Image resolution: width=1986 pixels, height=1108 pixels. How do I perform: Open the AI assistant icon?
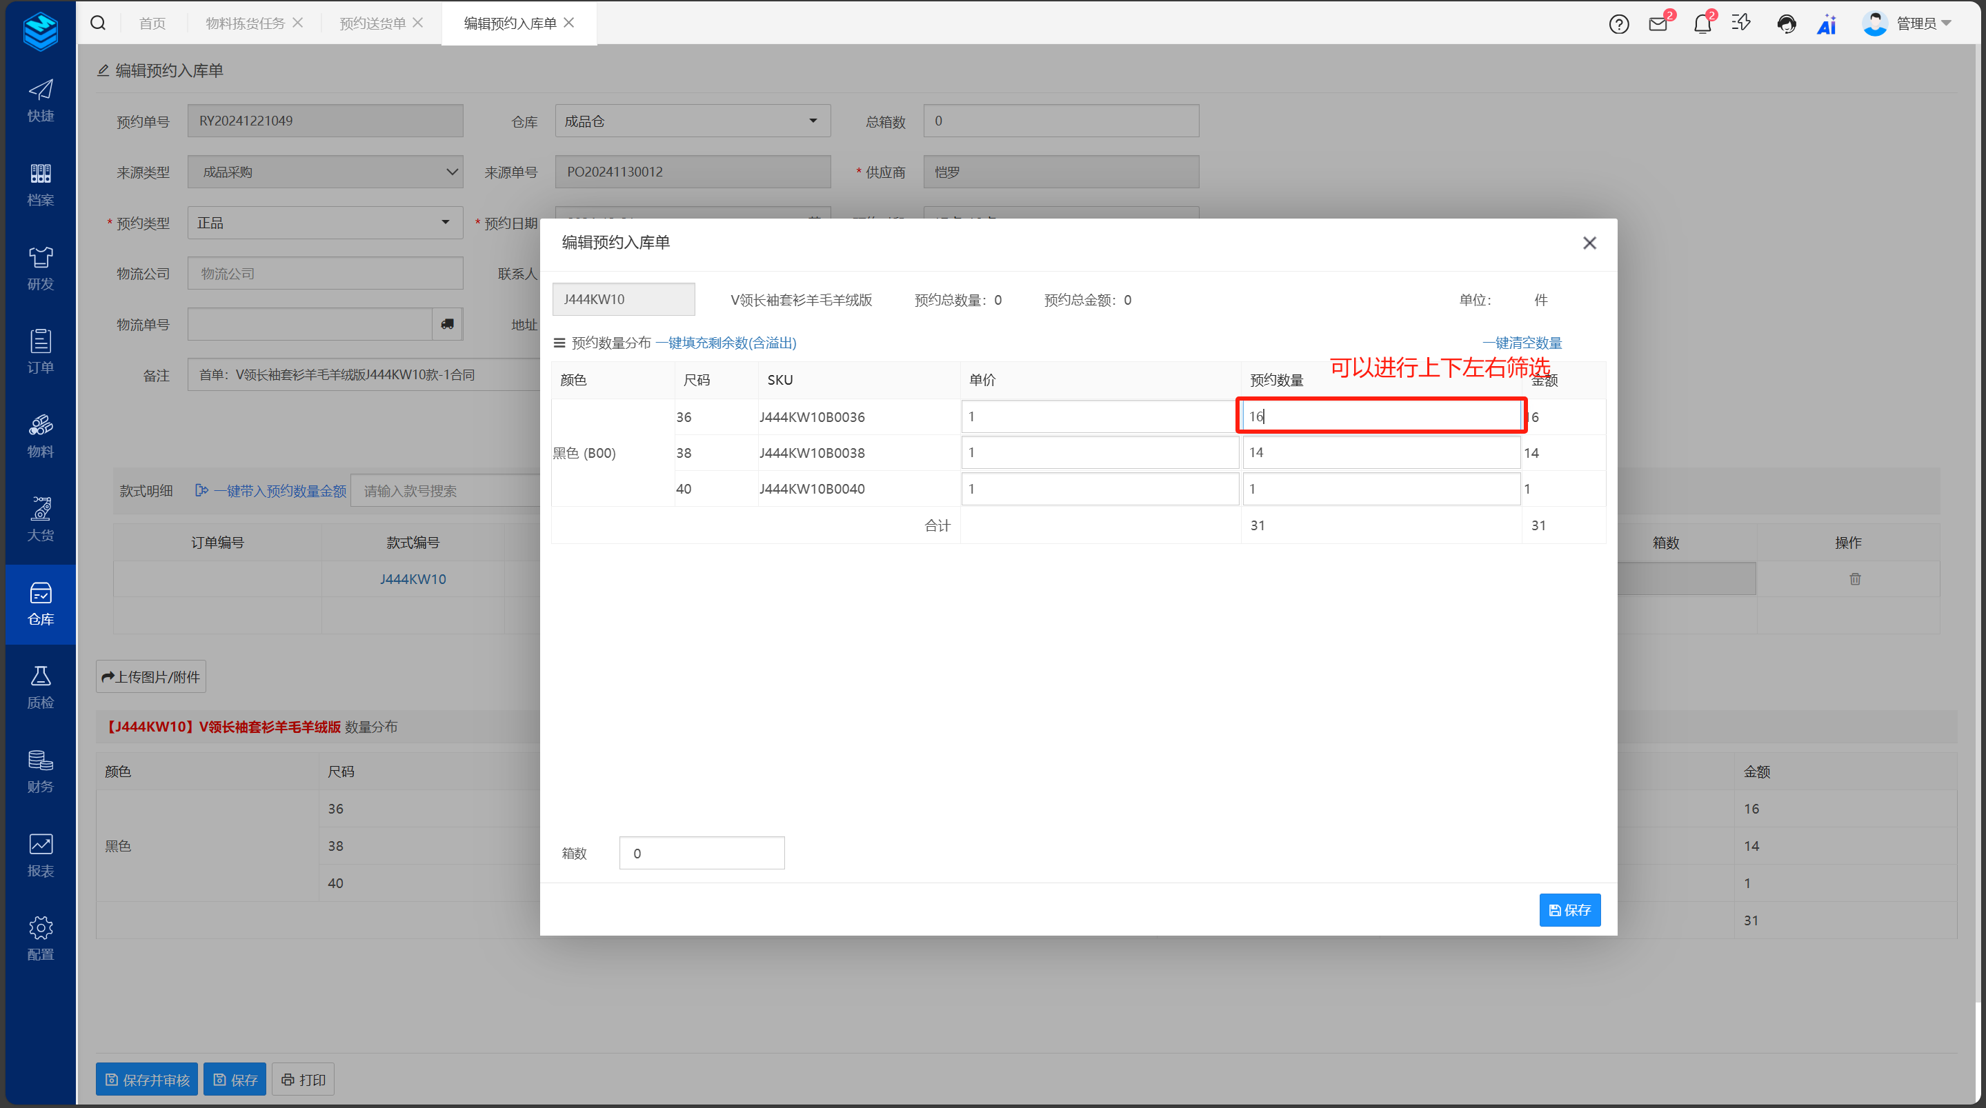coord(1827,24)
